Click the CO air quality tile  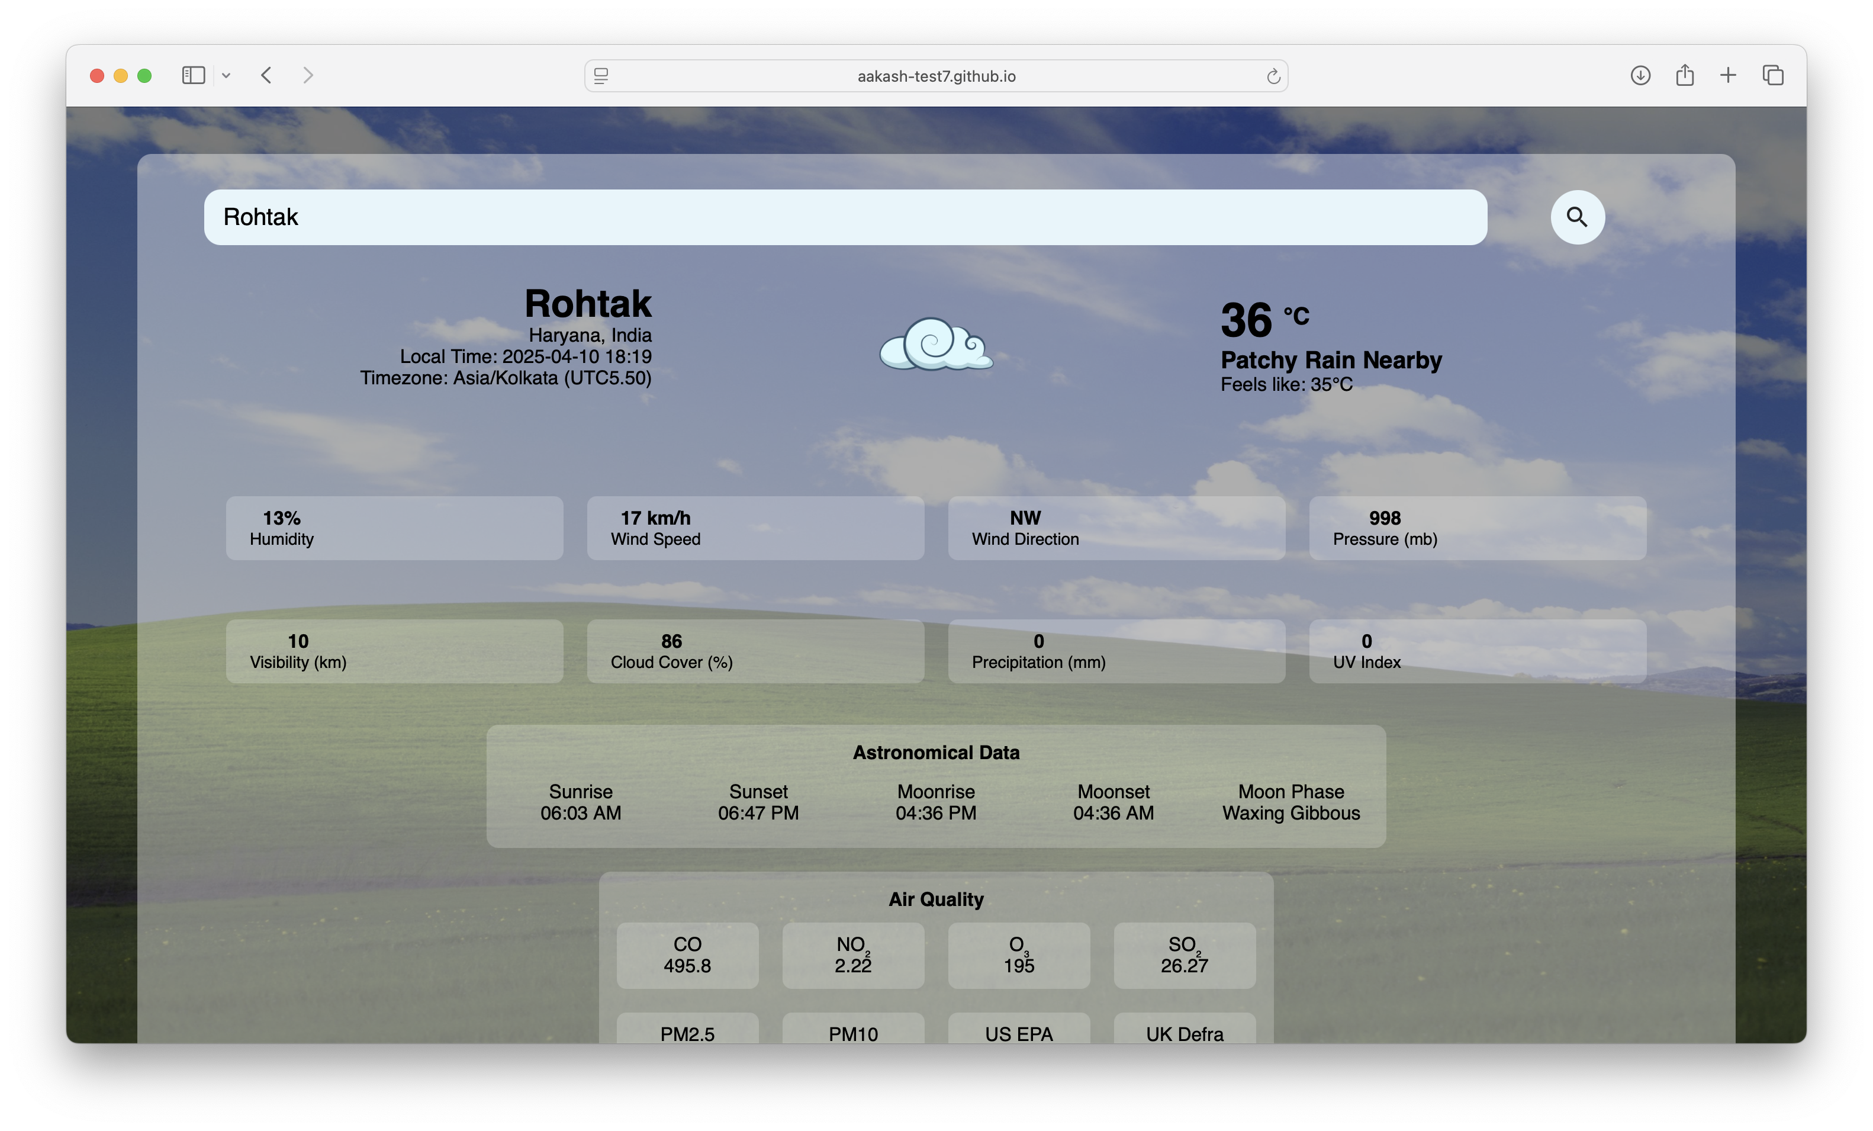pyautogui.click(x=687, y=955)
